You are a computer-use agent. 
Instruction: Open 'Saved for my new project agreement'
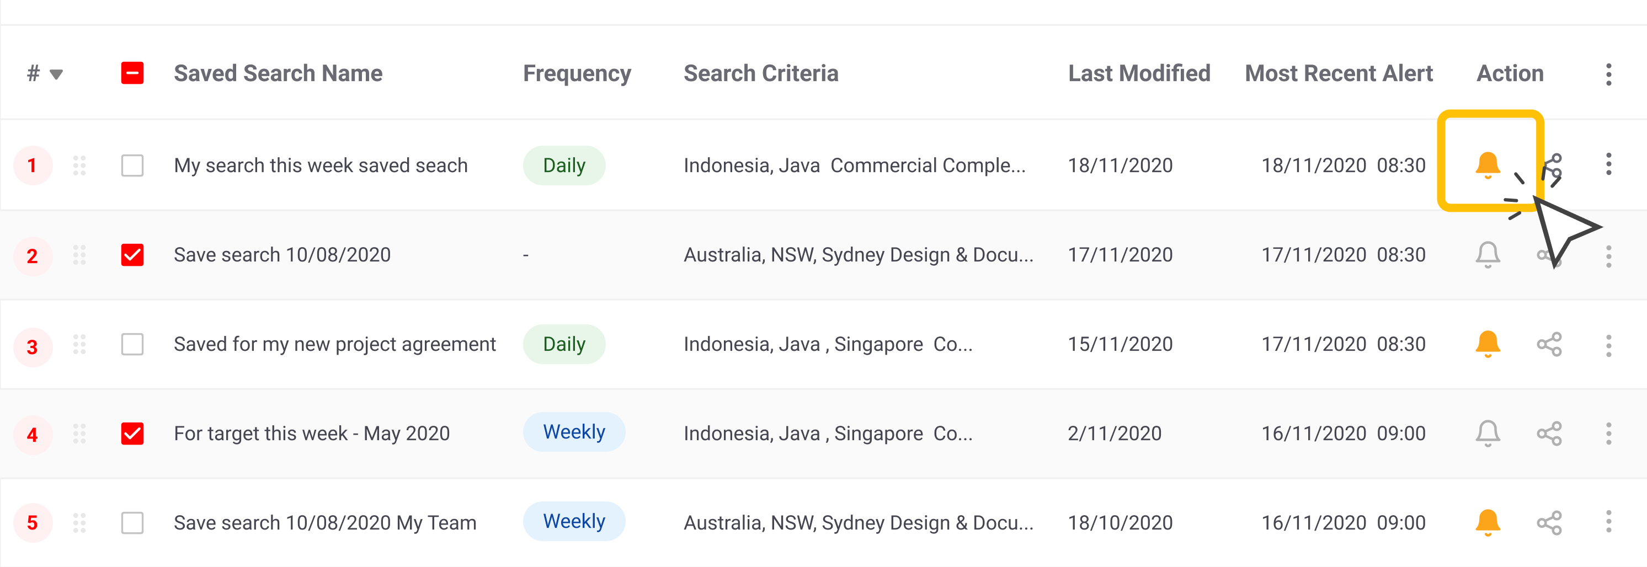(x=334, y=345)
